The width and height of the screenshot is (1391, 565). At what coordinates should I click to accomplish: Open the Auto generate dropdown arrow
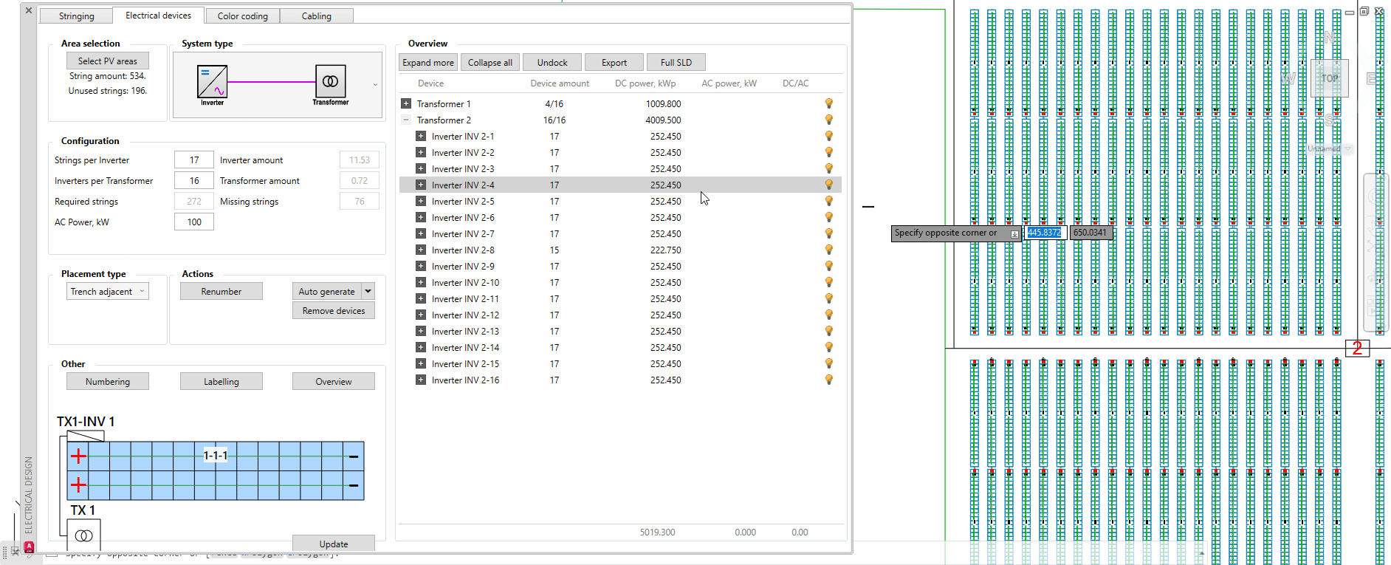click(x=368, y=291)
